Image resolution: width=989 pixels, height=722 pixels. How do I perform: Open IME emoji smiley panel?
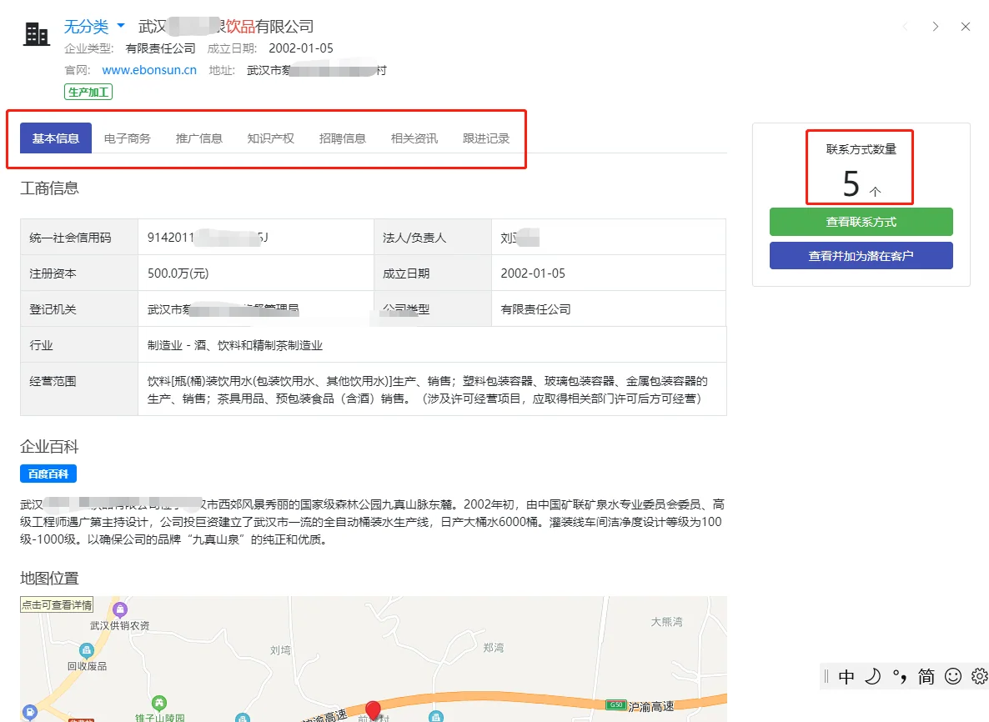click(953, 677)
